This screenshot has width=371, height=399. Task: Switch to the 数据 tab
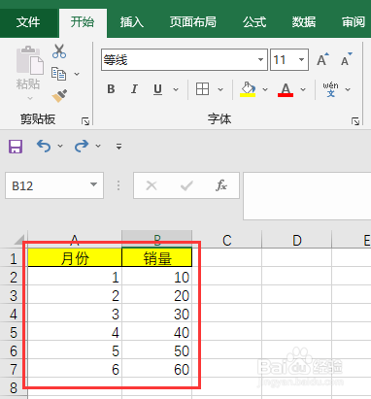click(304, 22)
